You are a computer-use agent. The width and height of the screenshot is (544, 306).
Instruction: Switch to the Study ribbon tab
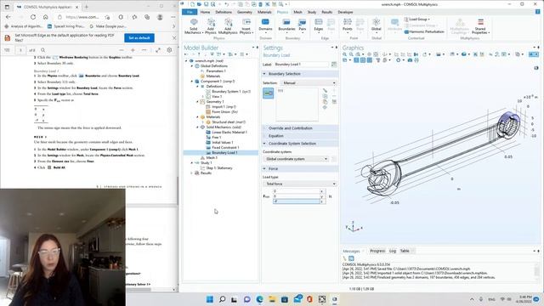tap(312, 12)
